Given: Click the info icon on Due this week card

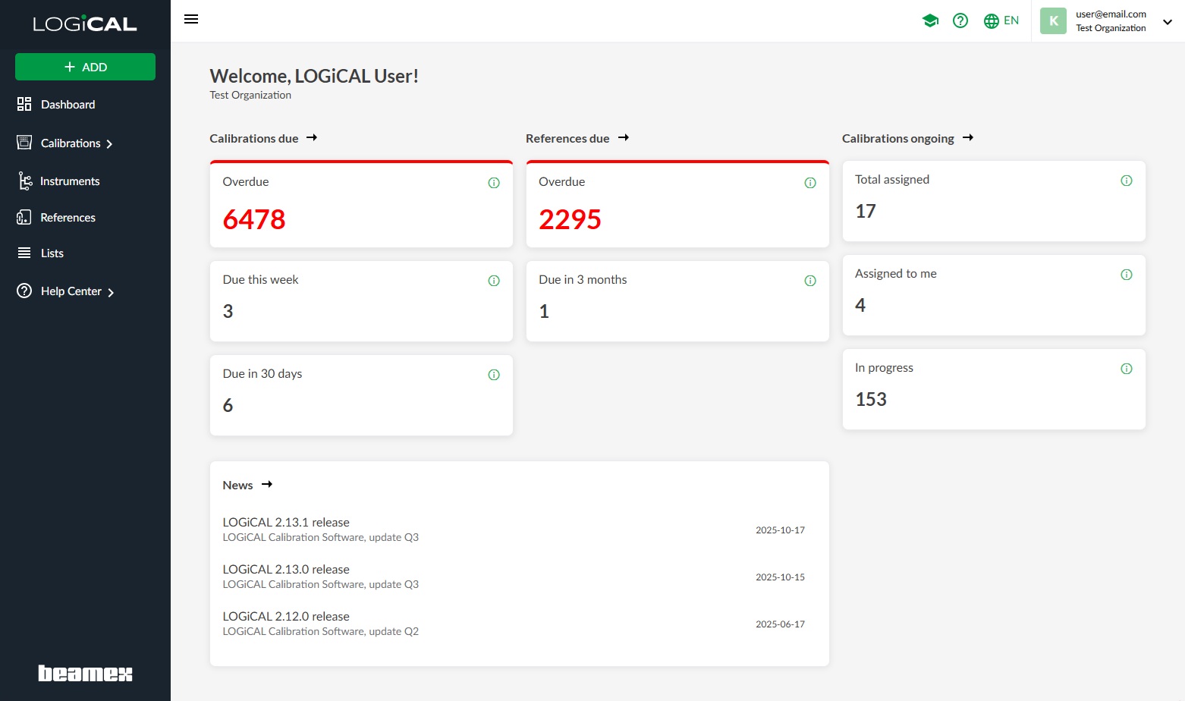Looking at the screenshot, I should [x=494, y=281].
